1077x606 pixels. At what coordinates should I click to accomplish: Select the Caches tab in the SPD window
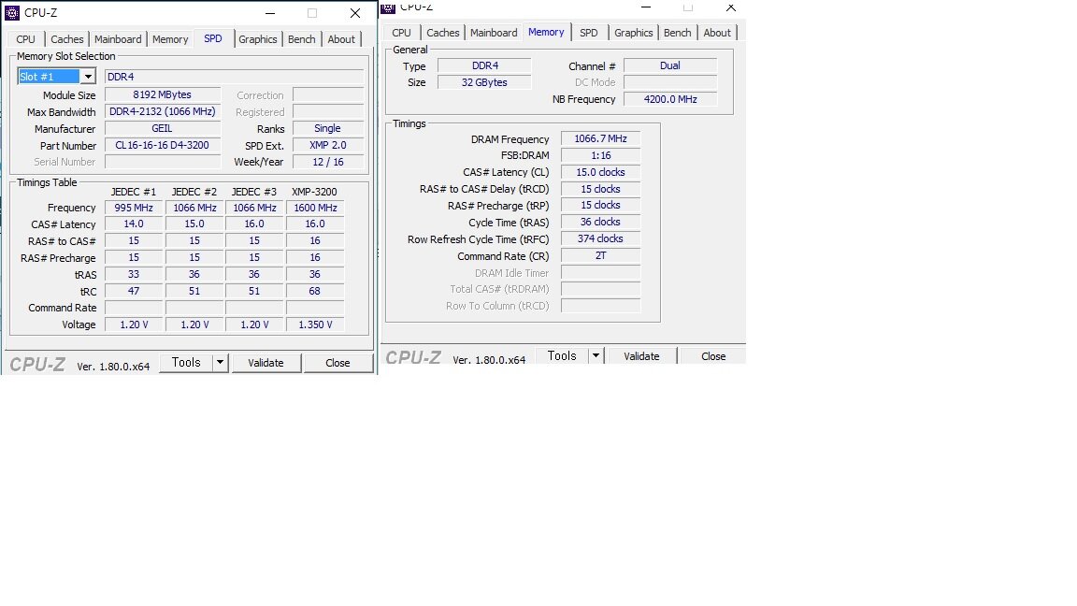[67, 39]
